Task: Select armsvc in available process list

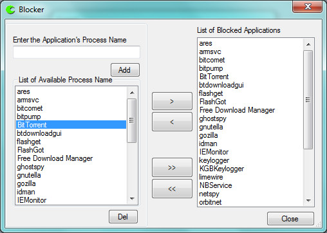Action: coord(71,100)
